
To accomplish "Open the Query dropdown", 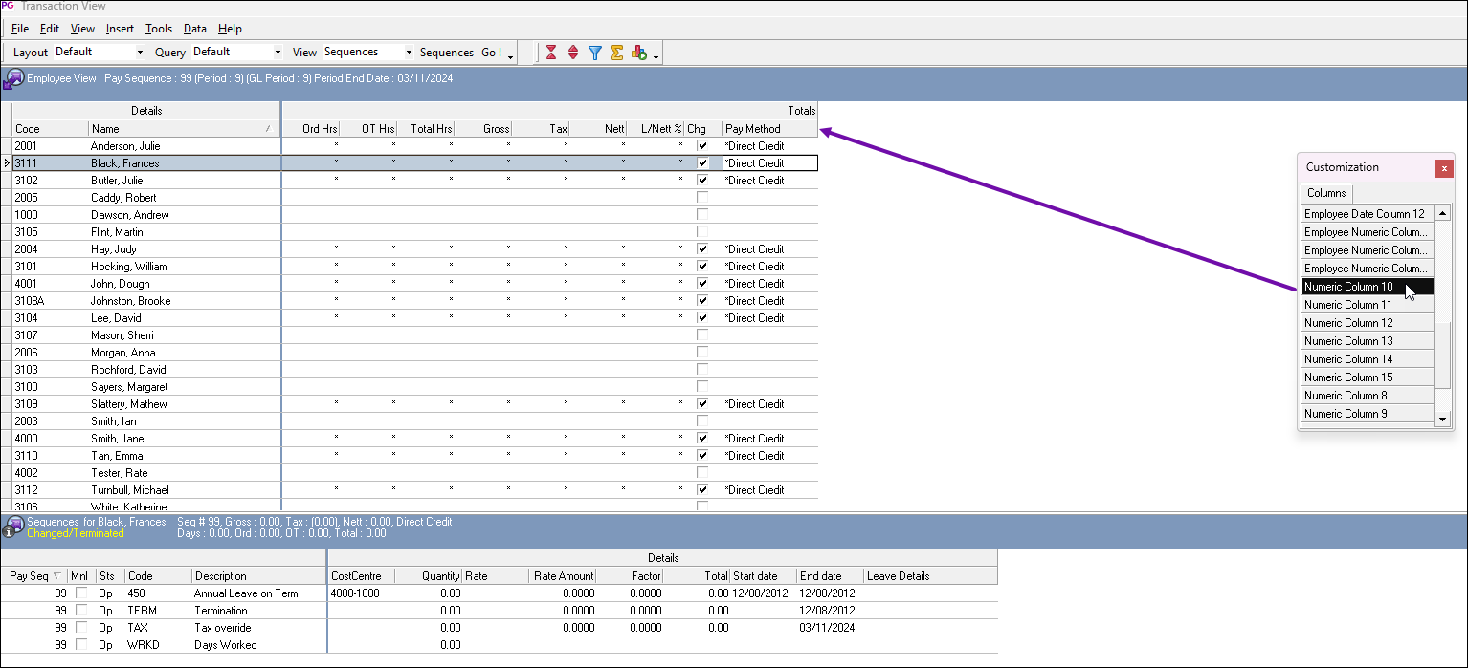I will [x=278, y=53].
